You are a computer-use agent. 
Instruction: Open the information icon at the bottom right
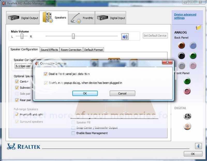pyautogui.click(x=198, y=146)
